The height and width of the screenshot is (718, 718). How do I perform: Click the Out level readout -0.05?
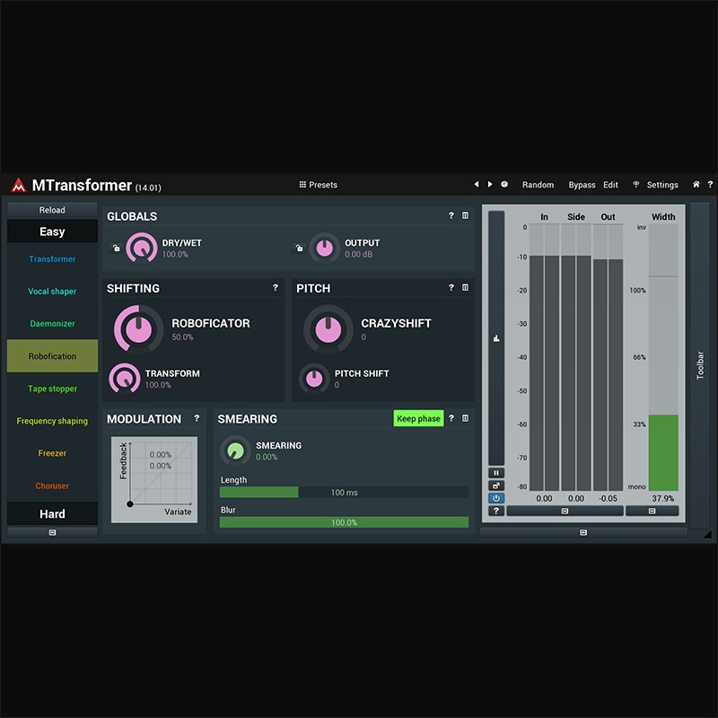click(x=609, y=498)
